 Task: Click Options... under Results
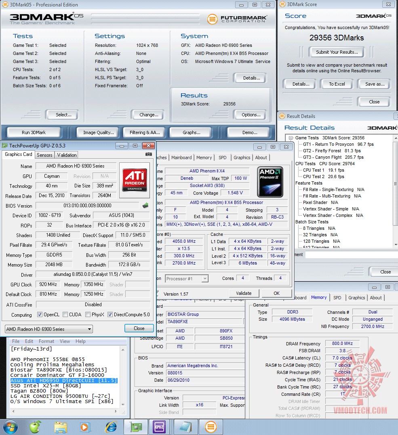coord(251,115)
